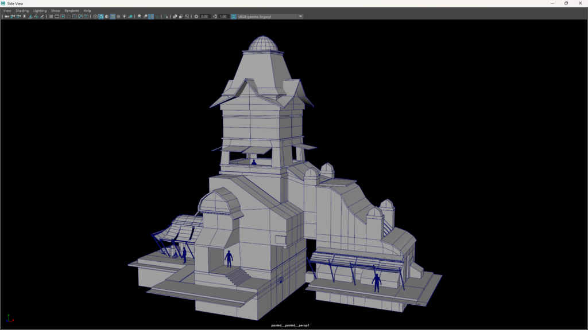The height and width of the screenshot is (330, 588).
Task: Open the Show menu
Action: (55, 10)
